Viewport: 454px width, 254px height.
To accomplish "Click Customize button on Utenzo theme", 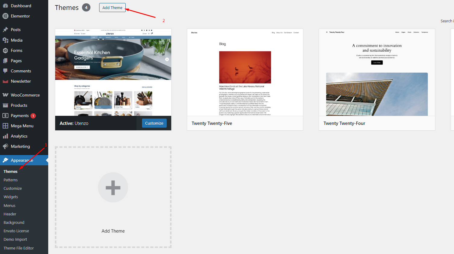I will click(x=154, y=123).
